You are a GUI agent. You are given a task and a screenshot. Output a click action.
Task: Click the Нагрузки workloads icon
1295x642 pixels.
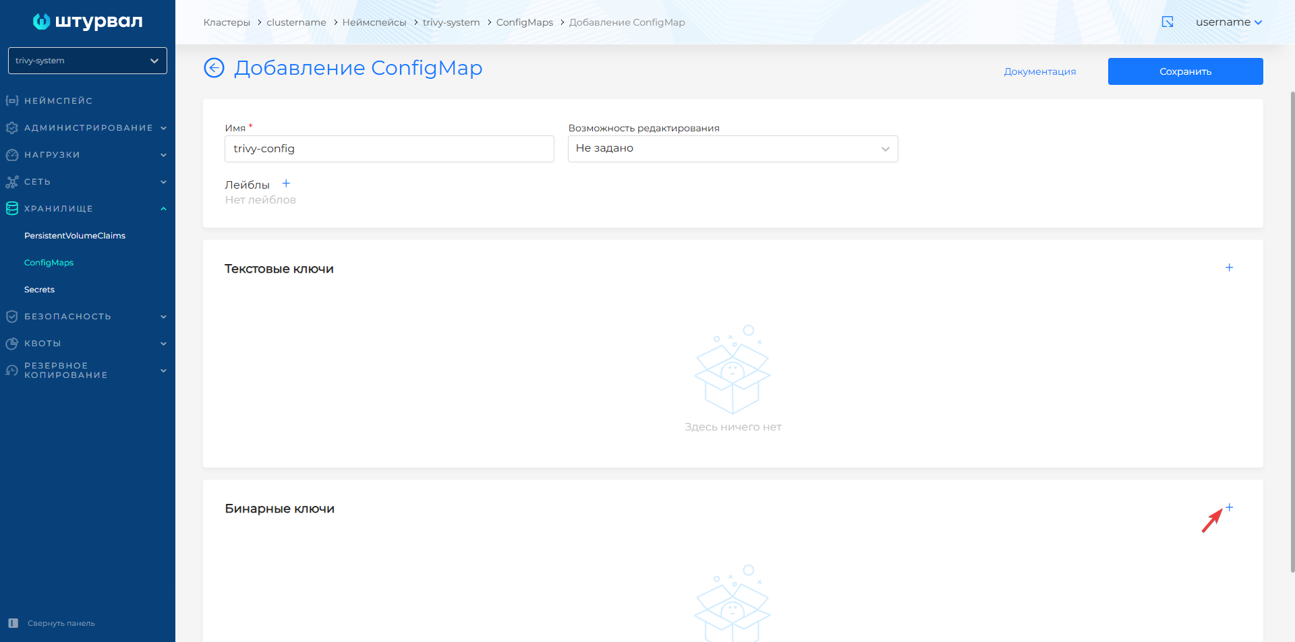11,154
